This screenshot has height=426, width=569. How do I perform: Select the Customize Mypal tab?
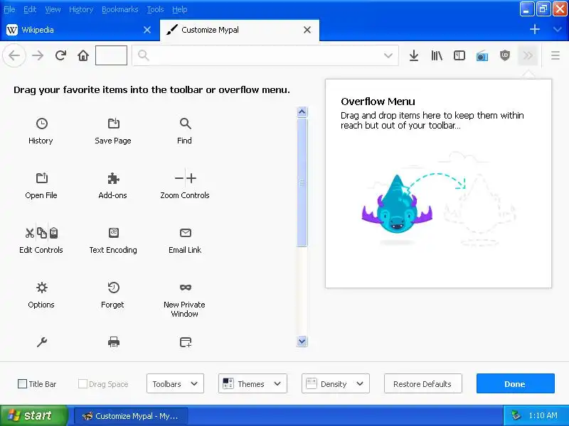240,30
